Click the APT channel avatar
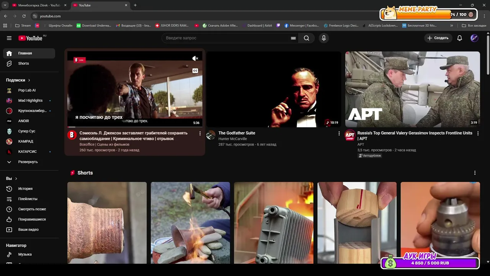The width and height of the screenshot is (490, 276). (350, 135)
